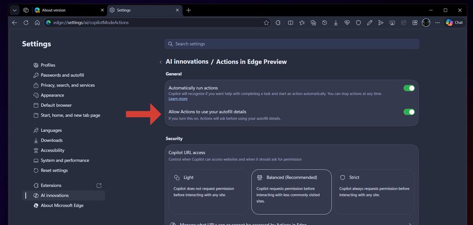
Task: Click the AI innovations breadcrumb link
Action: click(187, 62)
